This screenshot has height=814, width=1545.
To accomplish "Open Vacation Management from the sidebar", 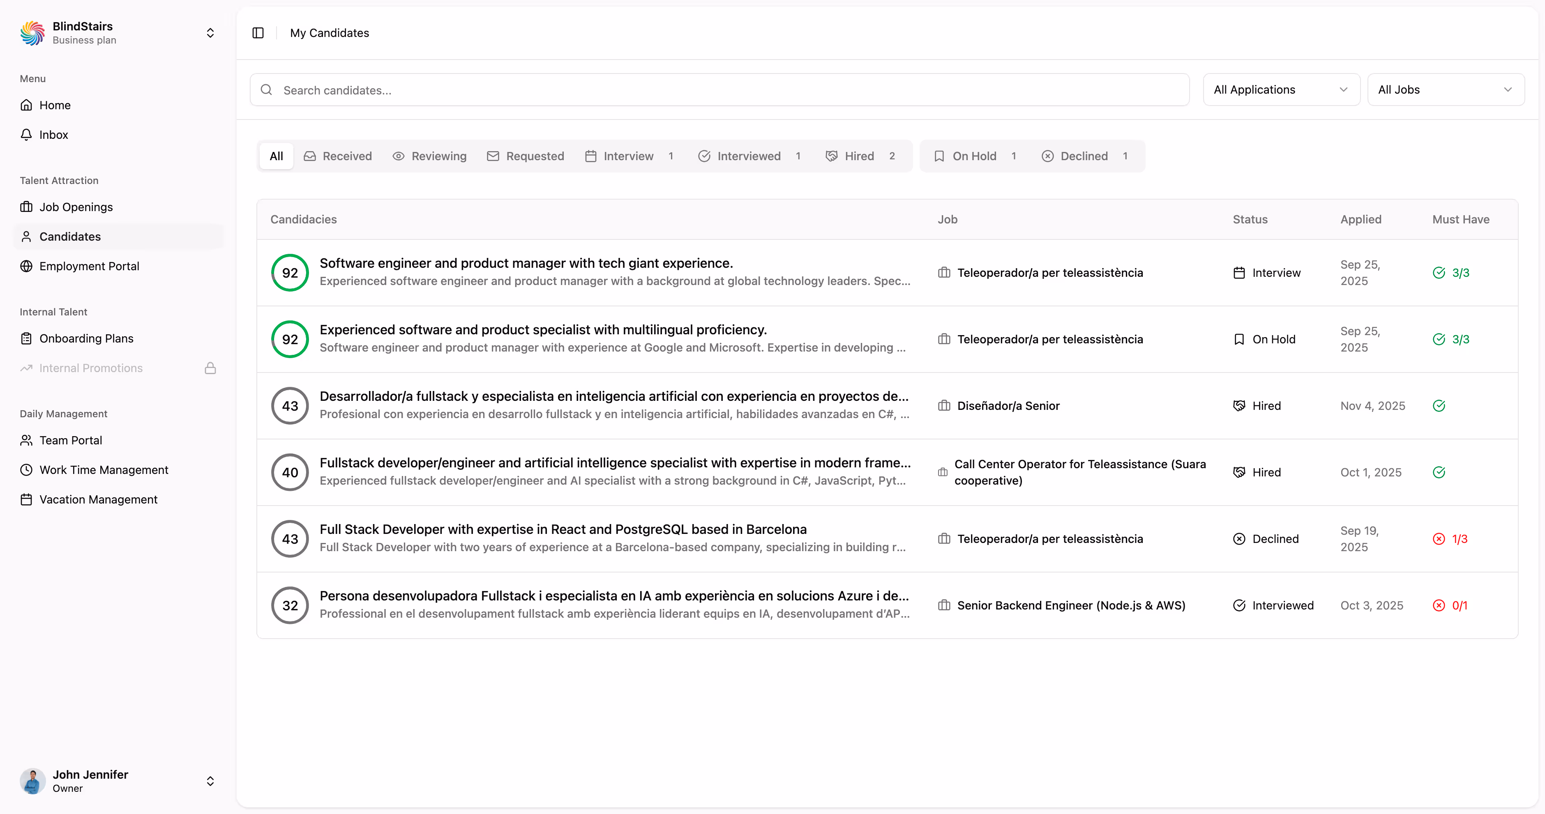I will pos(98,499).
